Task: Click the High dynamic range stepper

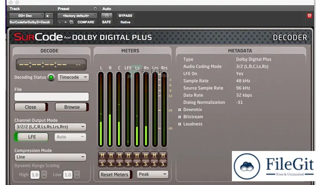Action: coord(44,175)
